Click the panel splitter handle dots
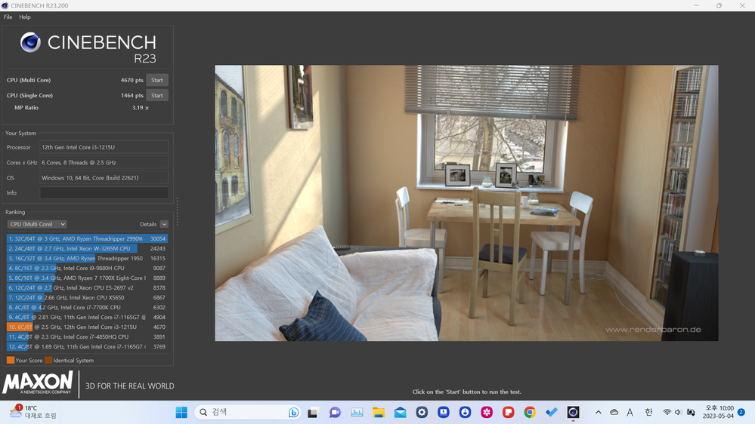Screen dimensions: 755x424 177,211
